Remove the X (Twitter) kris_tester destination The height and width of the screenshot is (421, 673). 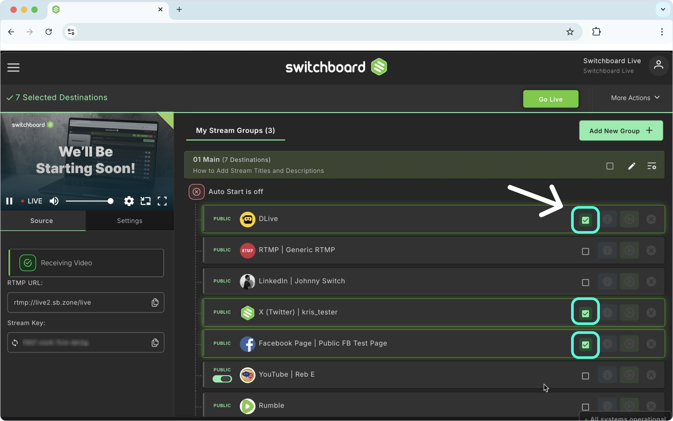[x=651, y=313]
